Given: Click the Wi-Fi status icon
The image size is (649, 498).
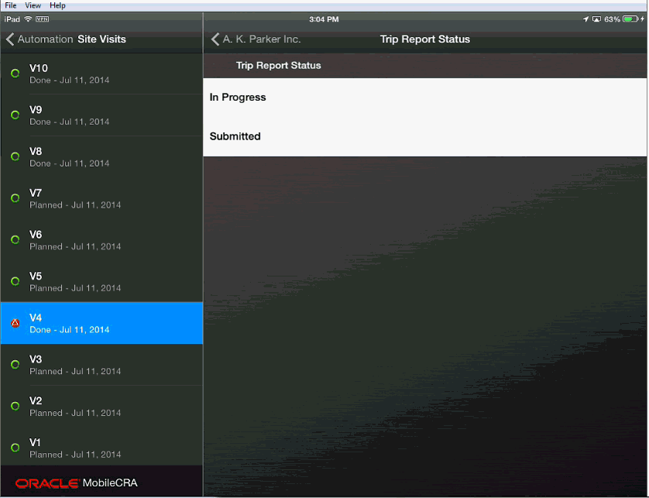Looking at the screenshot, I should click(28, 19).
